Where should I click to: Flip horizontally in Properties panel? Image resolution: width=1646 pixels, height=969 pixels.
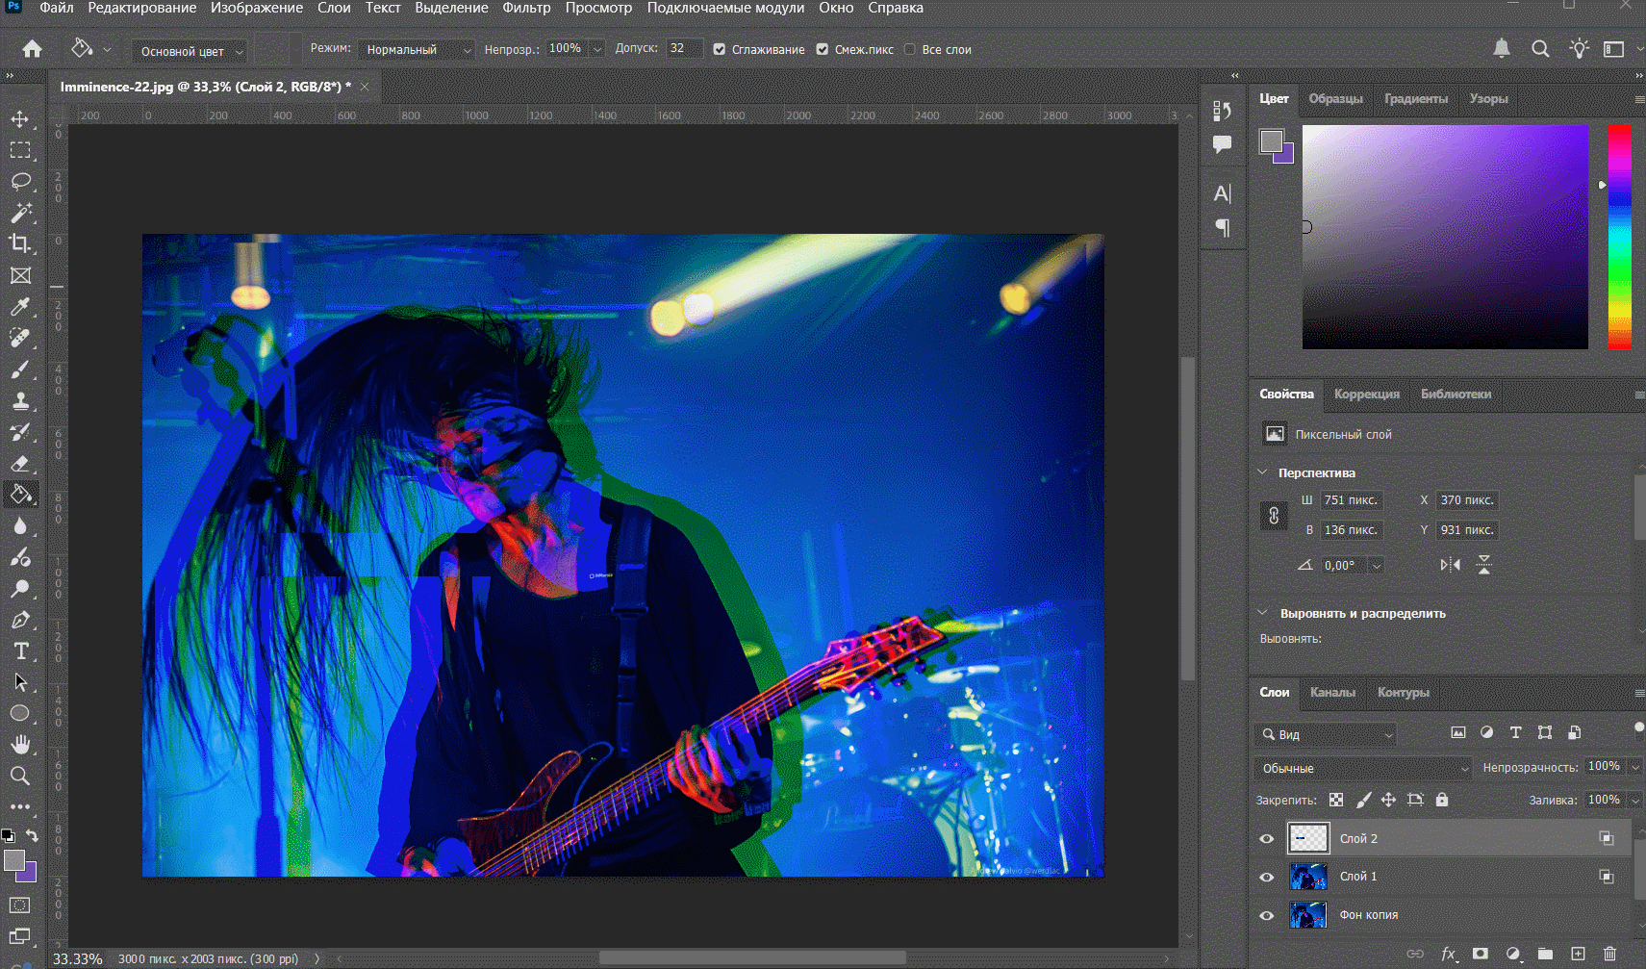tap(1450, 565)
